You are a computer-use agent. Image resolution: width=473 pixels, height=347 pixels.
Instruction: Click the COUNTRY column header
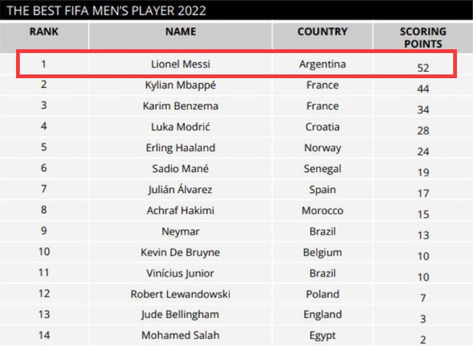click(x=322, y=32)
